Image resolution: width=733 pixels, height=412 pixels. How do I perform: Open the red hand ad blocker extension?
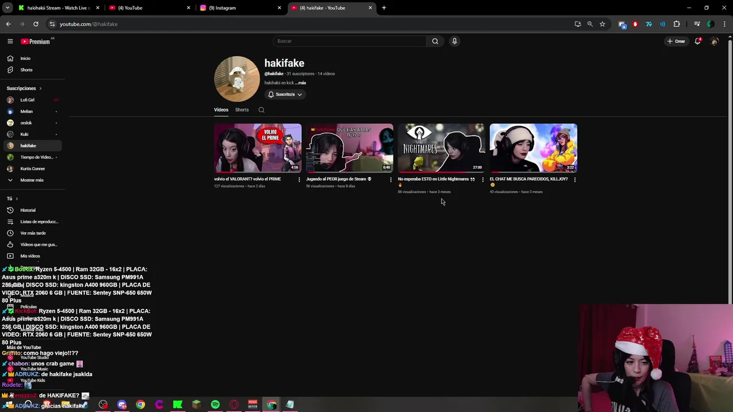tap(635, 24)
